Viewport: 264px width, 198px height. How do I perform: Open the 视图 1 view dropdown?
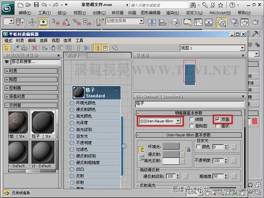(x=242, y=48)
